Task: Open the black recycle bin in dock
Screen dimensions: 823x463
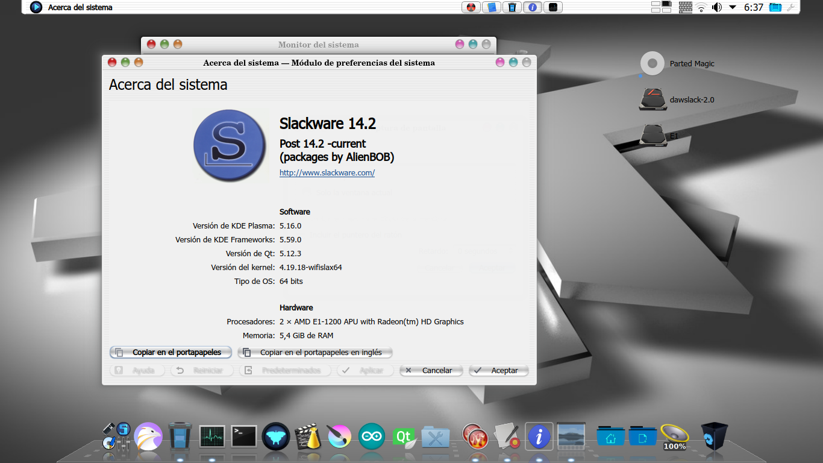Action: pyautogui.click(x=715, y=436)
